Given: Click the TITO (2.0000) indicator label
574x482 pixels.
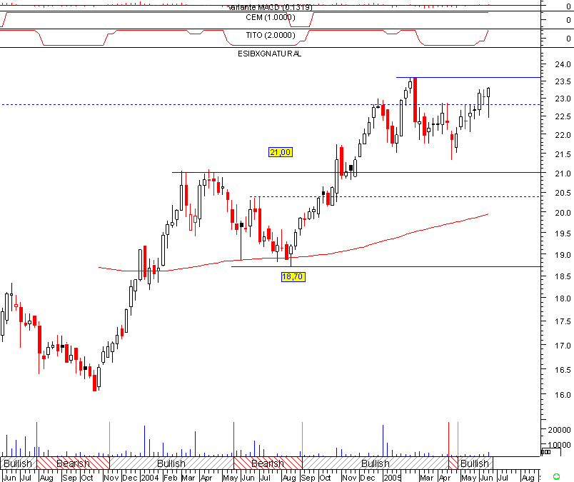Looking at the screenshot, I should pyautogui.click(x=271, y=35).
